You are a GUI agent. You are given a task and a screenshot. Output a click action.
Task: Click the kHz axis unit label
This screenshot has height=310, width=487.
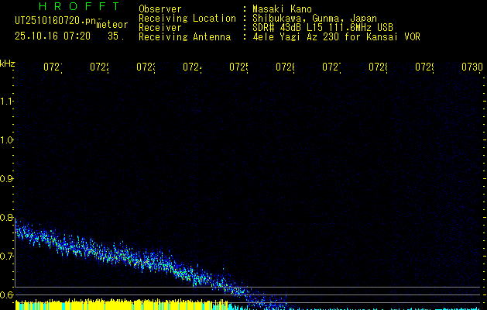tap(7, 63)
